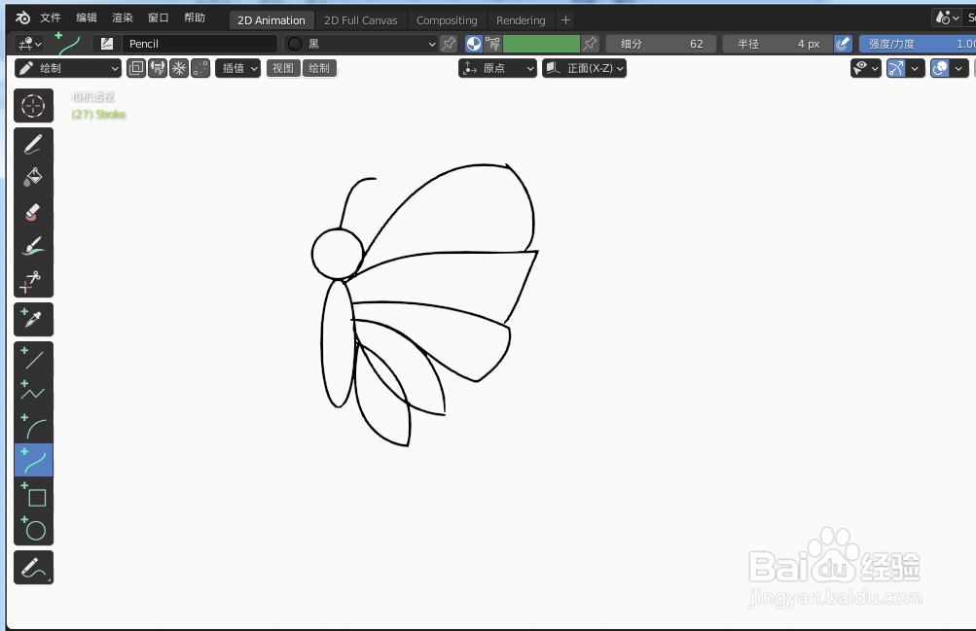Open the 编辑 menu
The height and width of the screenshot is (631, 976).
(87, 18)
